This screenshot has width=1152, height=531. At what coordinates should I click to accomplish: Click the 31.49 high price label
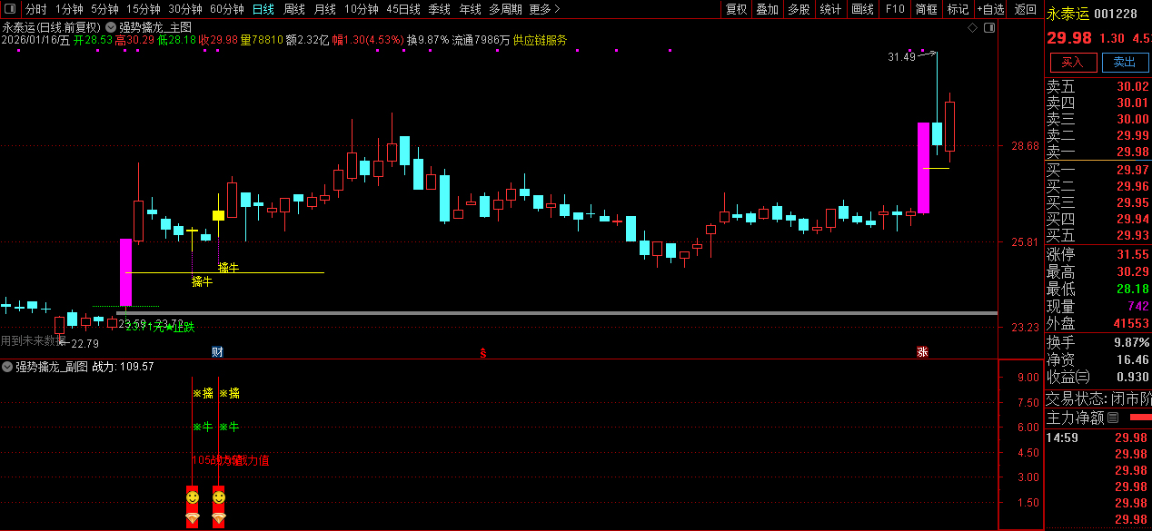coord(901,56)
